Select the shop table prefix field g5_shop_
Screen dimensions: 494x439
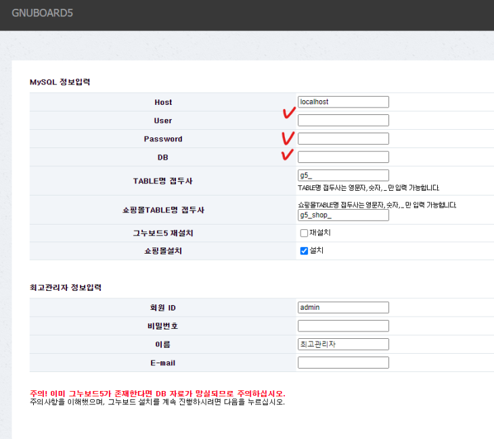[343, 216]
